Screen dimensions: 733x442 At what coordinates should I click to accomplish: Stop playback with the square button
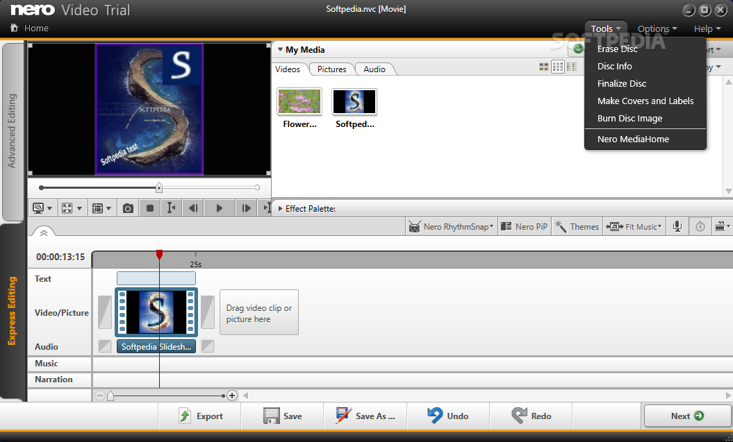point(150,208)
